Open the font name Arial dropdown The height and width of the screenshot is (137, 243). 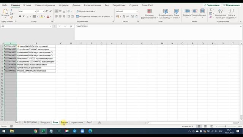pyautogui.click(x=35, y=11)
